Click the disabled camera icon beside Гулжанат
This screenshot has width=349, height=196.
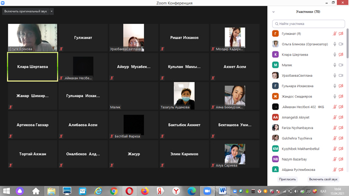pyautogui.click(x=341, y=34)
